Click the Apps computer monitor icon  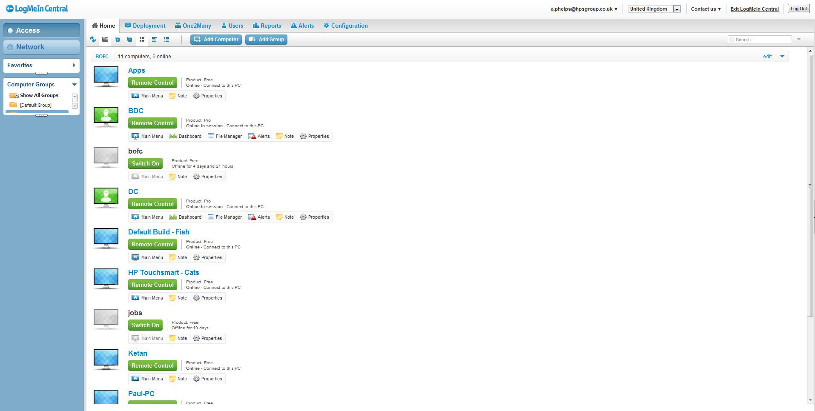pyautogui.click(x=106, y=77)
